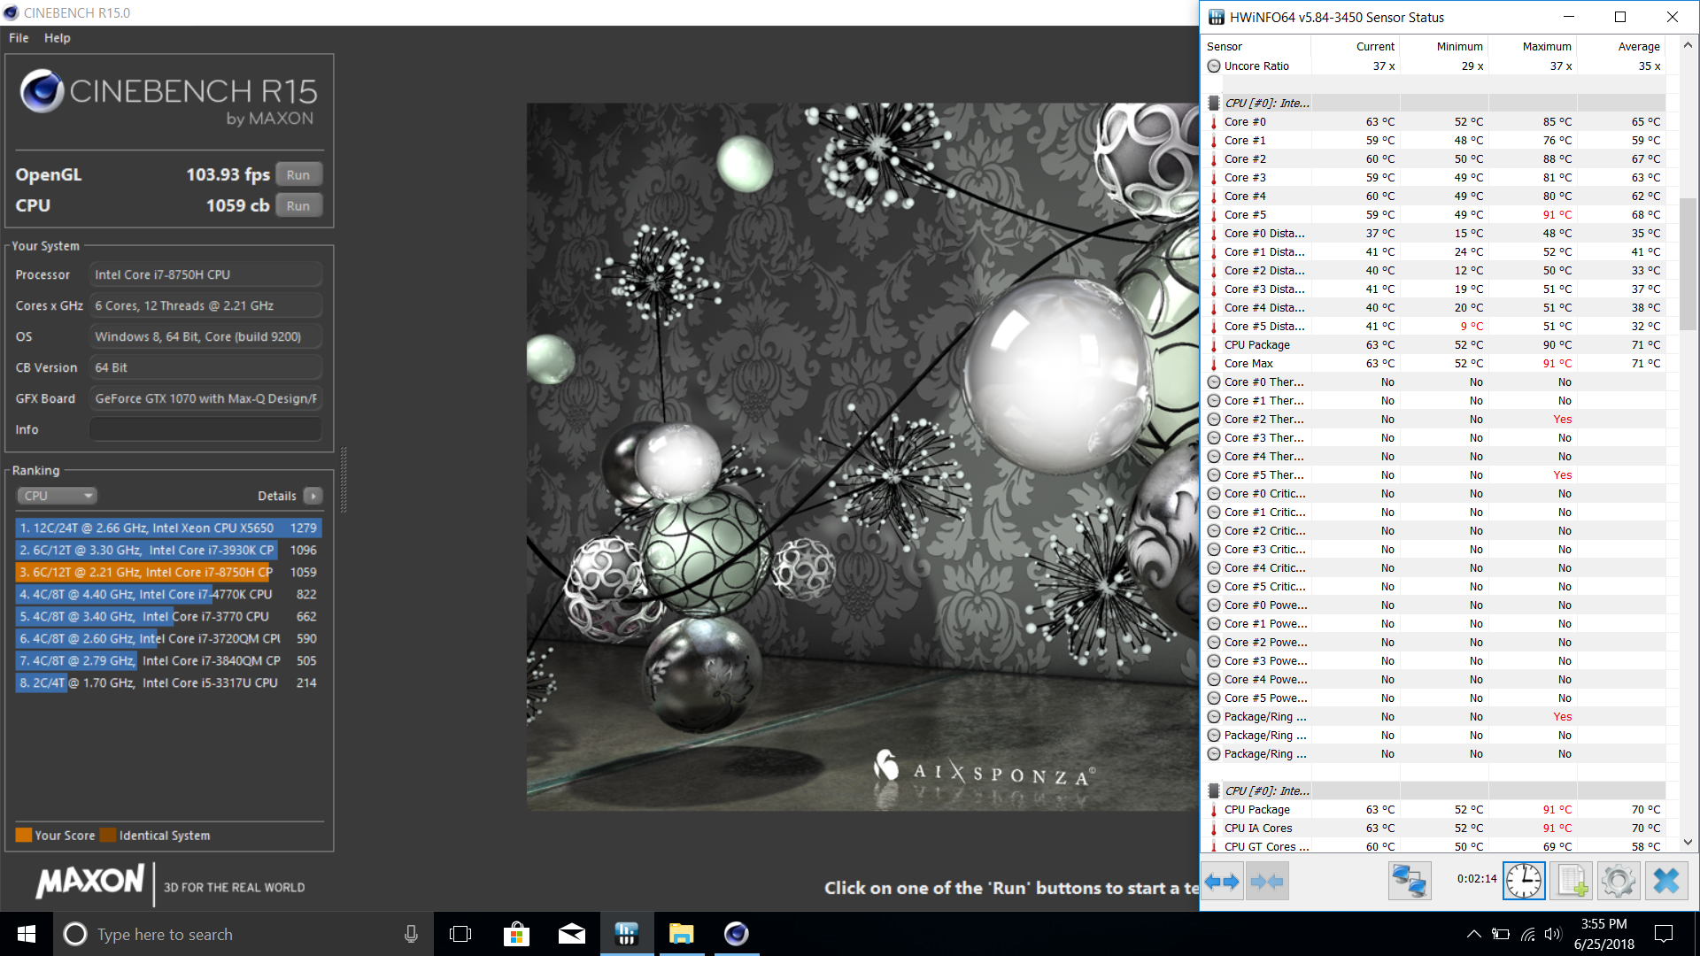Select Core #5 sensor row with 91 °C

[1434, 215]
